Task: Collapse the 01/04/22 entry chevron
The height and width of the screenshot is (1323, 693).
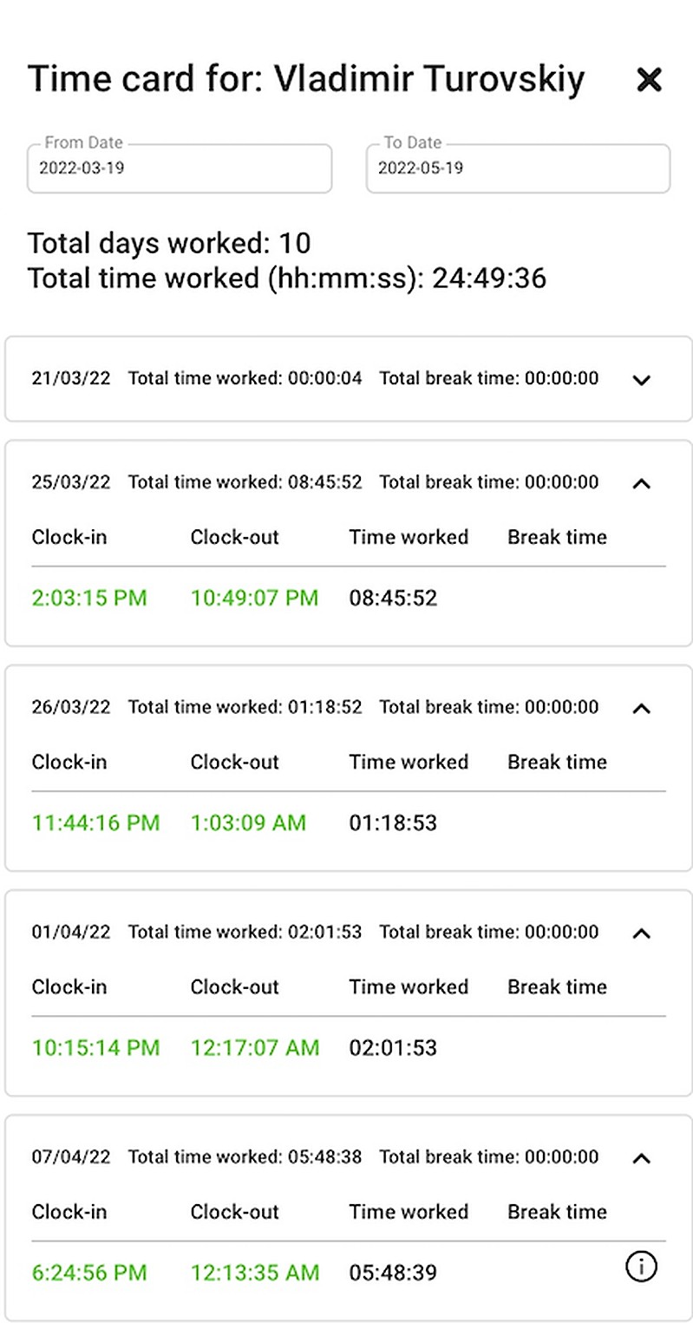Action: click(641, 933)
